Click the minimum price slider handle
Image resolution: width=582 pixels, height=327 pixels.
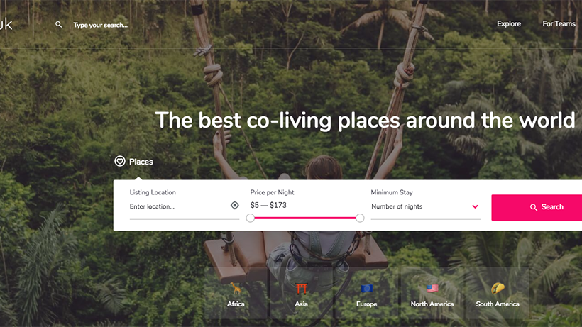(x=250, y=218)
